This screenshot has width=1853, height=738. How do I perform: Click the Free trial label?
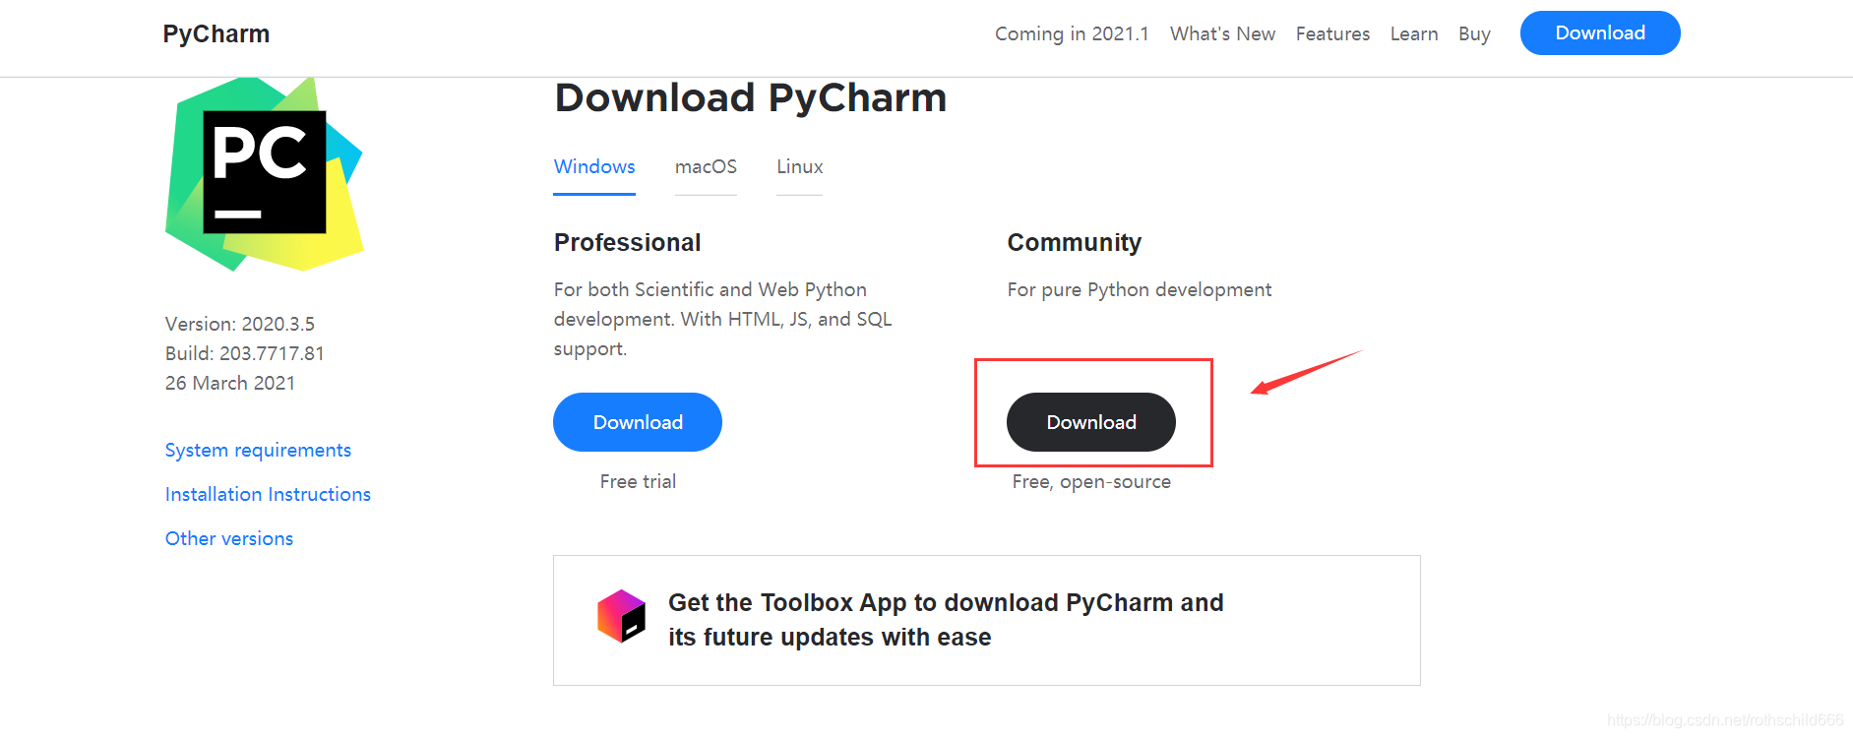pos(638,482)
